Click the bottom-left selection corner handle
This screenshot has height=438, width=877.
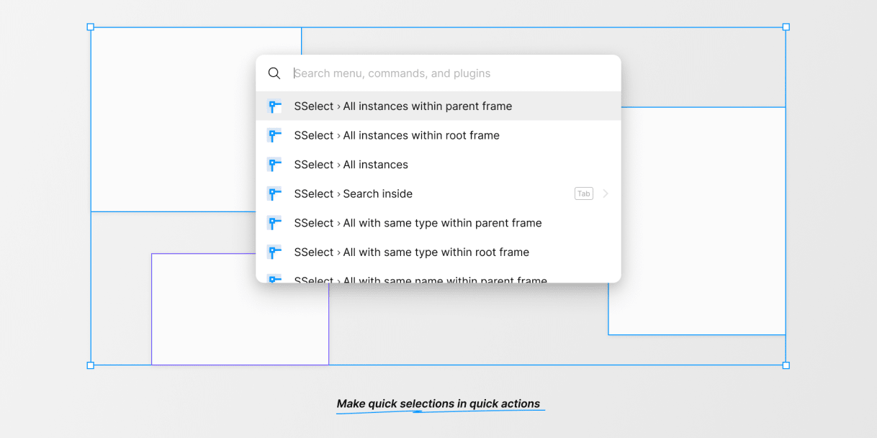(91, 365)
